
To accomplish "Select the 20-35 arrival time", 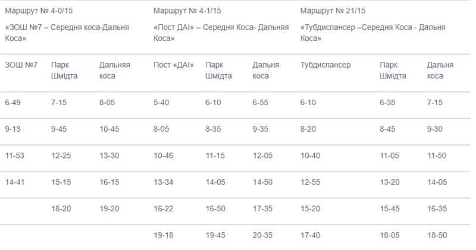I will click(262, 235).
